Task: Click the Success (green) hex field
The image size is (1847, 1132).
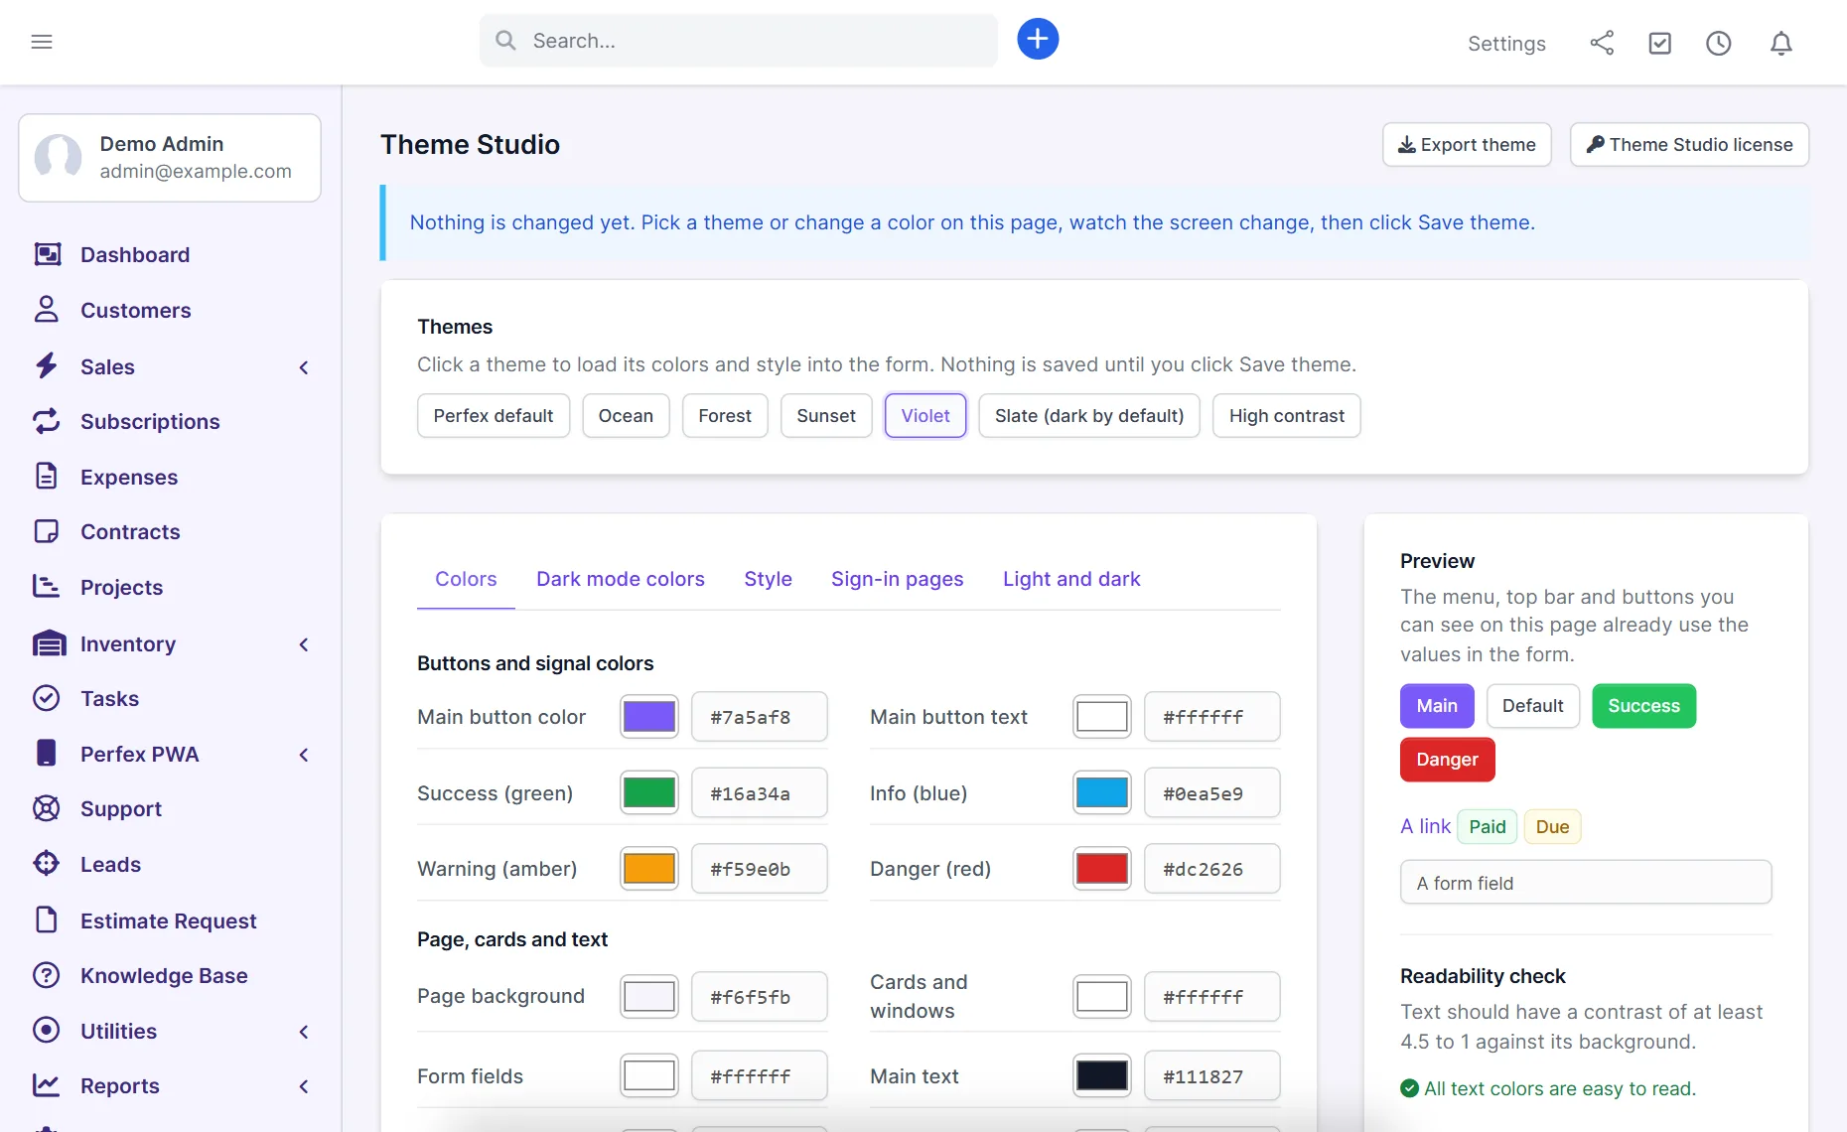Action: click(x=760, y=793)
